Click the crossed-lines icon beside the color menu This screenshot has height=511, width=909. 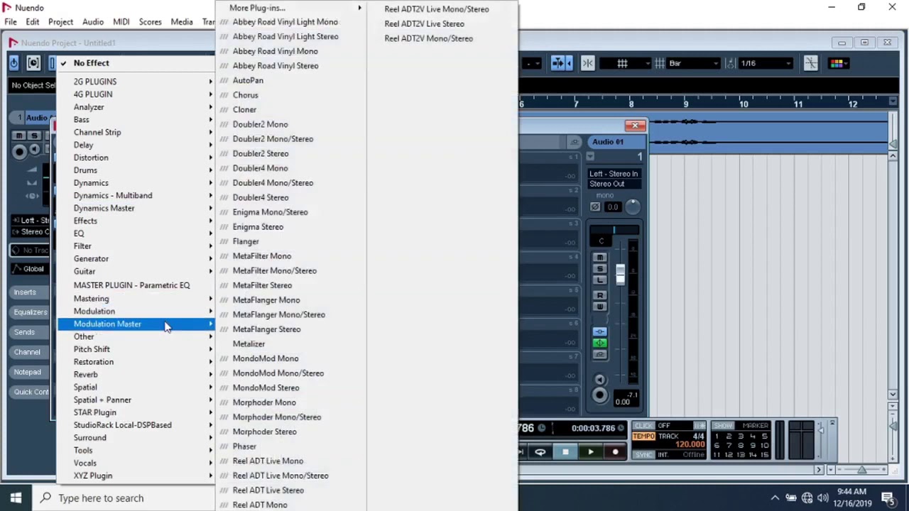810,63
